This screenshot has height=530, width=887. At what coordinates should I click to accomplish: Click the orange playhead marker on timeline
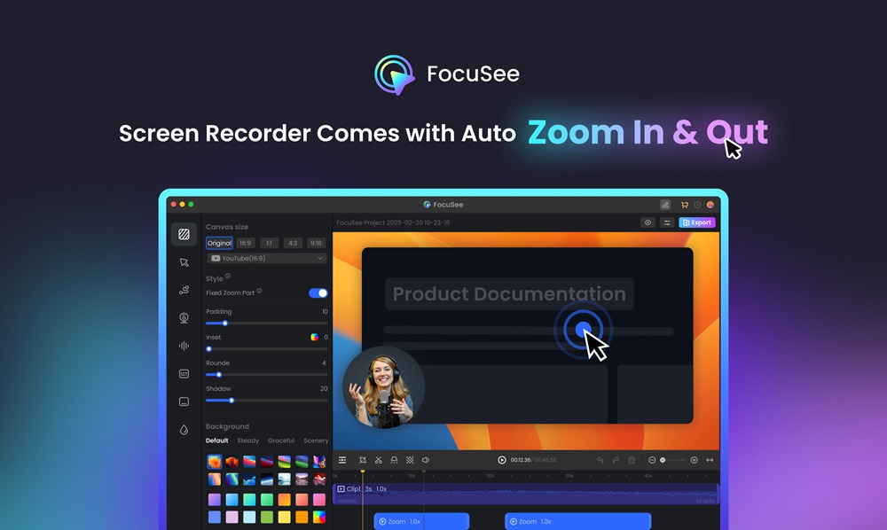pos(363,471)
